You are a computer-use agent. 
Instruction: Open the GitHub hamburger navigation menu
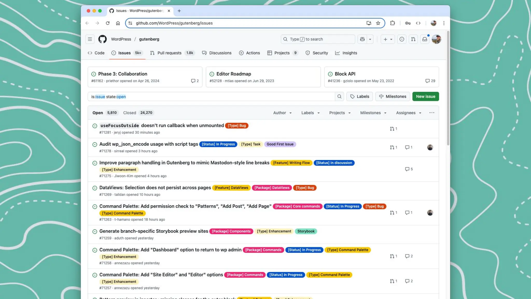click(90, 39)
